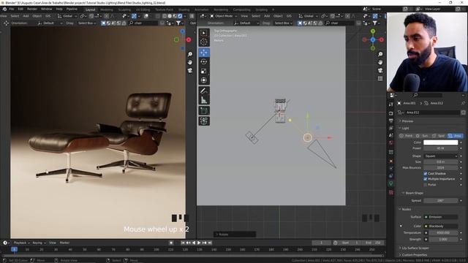Select the Cursor tool in right viewport toolbar
The height and width of the screenshot is (263, 468).
pyautogui.click(x=204, y=42)
